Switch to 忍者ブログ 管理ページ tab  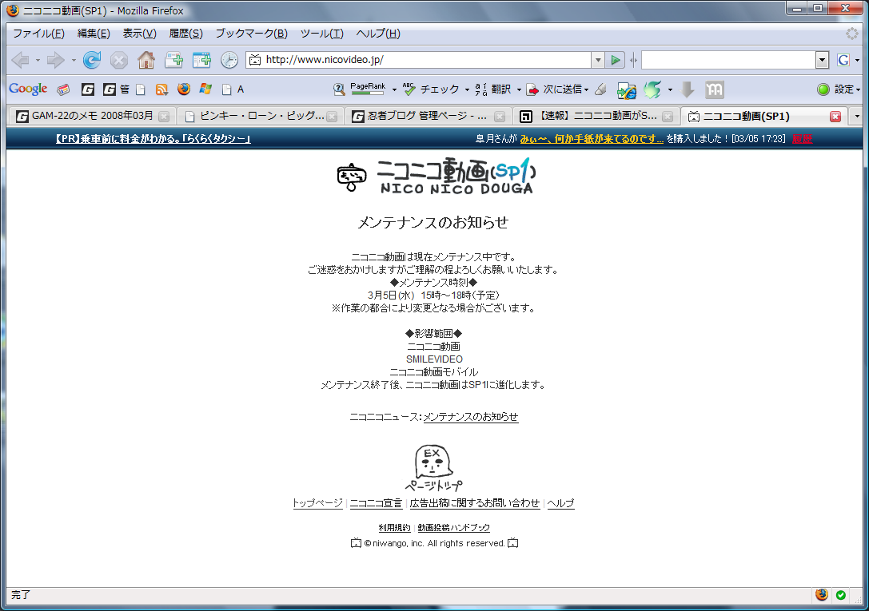point(428,117)
